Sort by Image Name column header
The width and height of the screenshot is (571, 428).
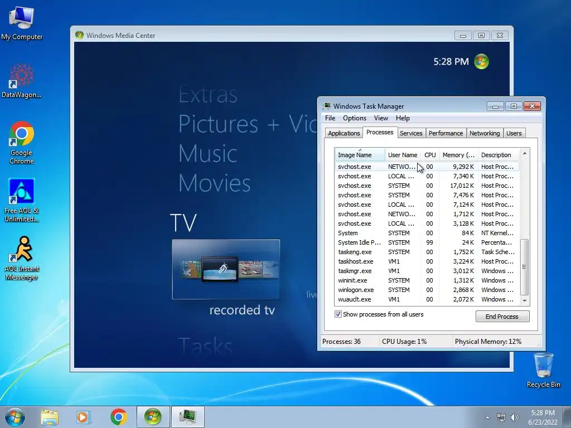(x=360, y=155)
